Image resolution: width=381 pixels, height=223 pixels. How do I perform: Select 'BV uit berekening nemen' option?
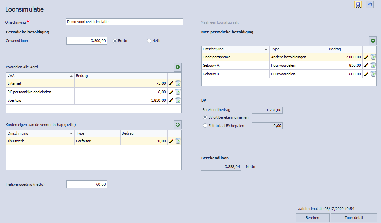(205, 117)
